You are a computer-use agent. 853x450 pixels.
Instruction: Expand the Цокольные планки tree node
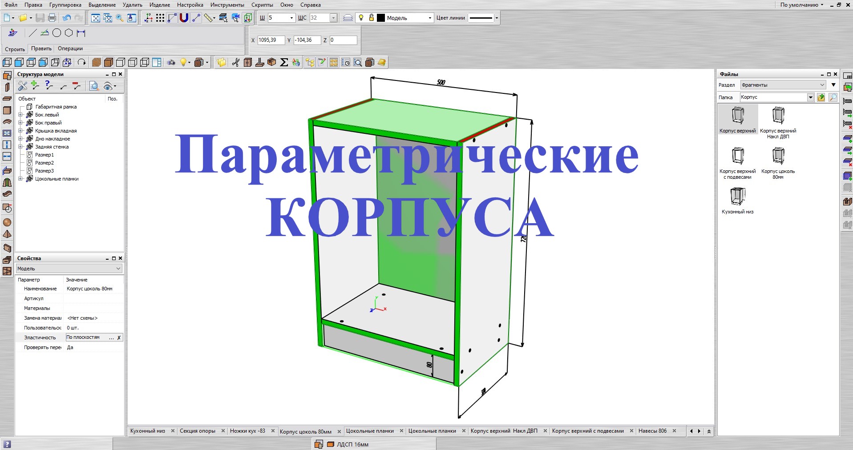pos(20,179)
